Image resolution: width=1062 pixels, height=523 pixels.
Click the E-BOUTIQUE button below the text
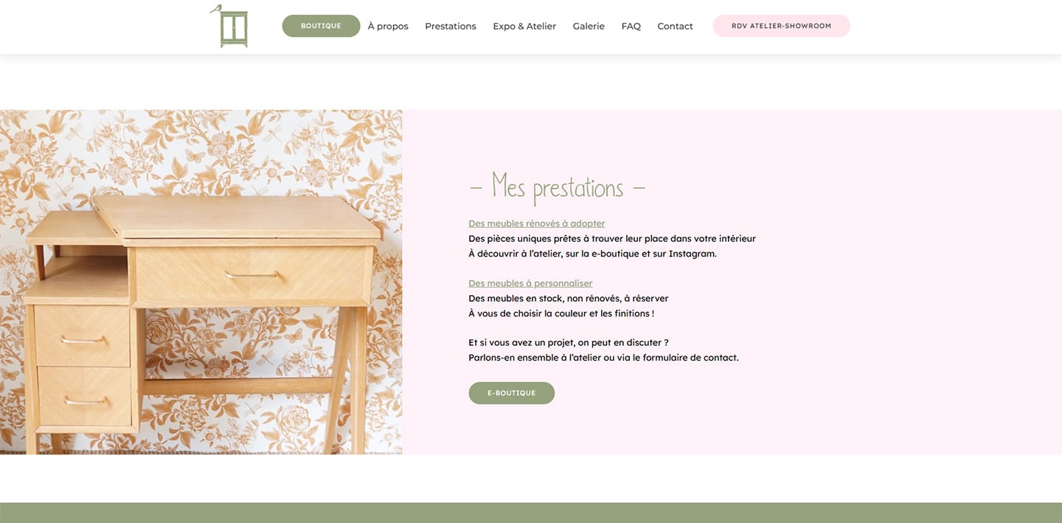511,393
